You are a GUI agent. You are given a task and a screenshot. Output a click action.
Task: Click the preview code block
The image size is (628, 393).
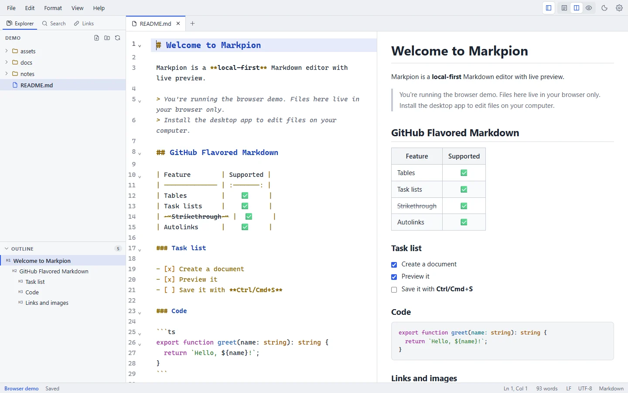(x=502, y=341)
